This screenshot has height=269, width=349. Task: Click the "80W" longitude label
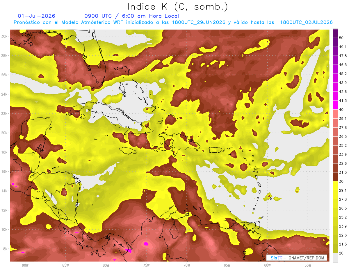(106, 266)
